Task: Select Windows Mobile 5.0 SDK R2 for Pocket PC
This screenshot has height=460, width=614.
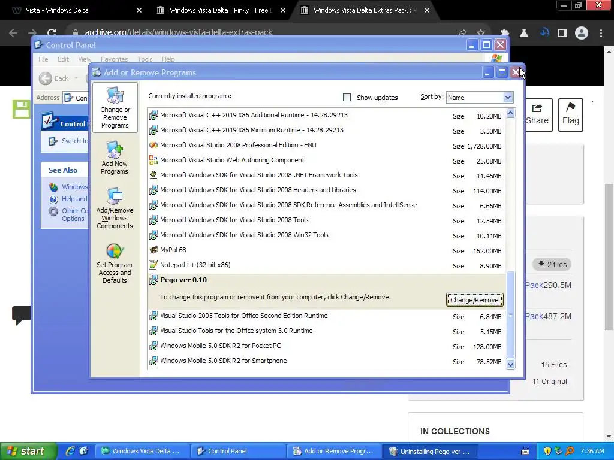Action: (x=327, y=346)
